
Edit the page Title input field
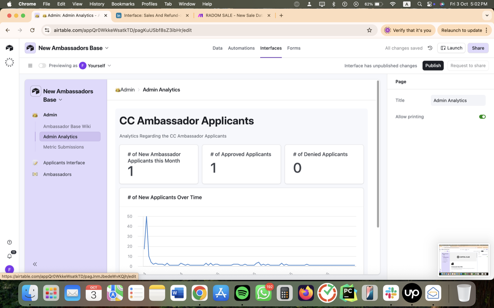(x=458, y=101)
